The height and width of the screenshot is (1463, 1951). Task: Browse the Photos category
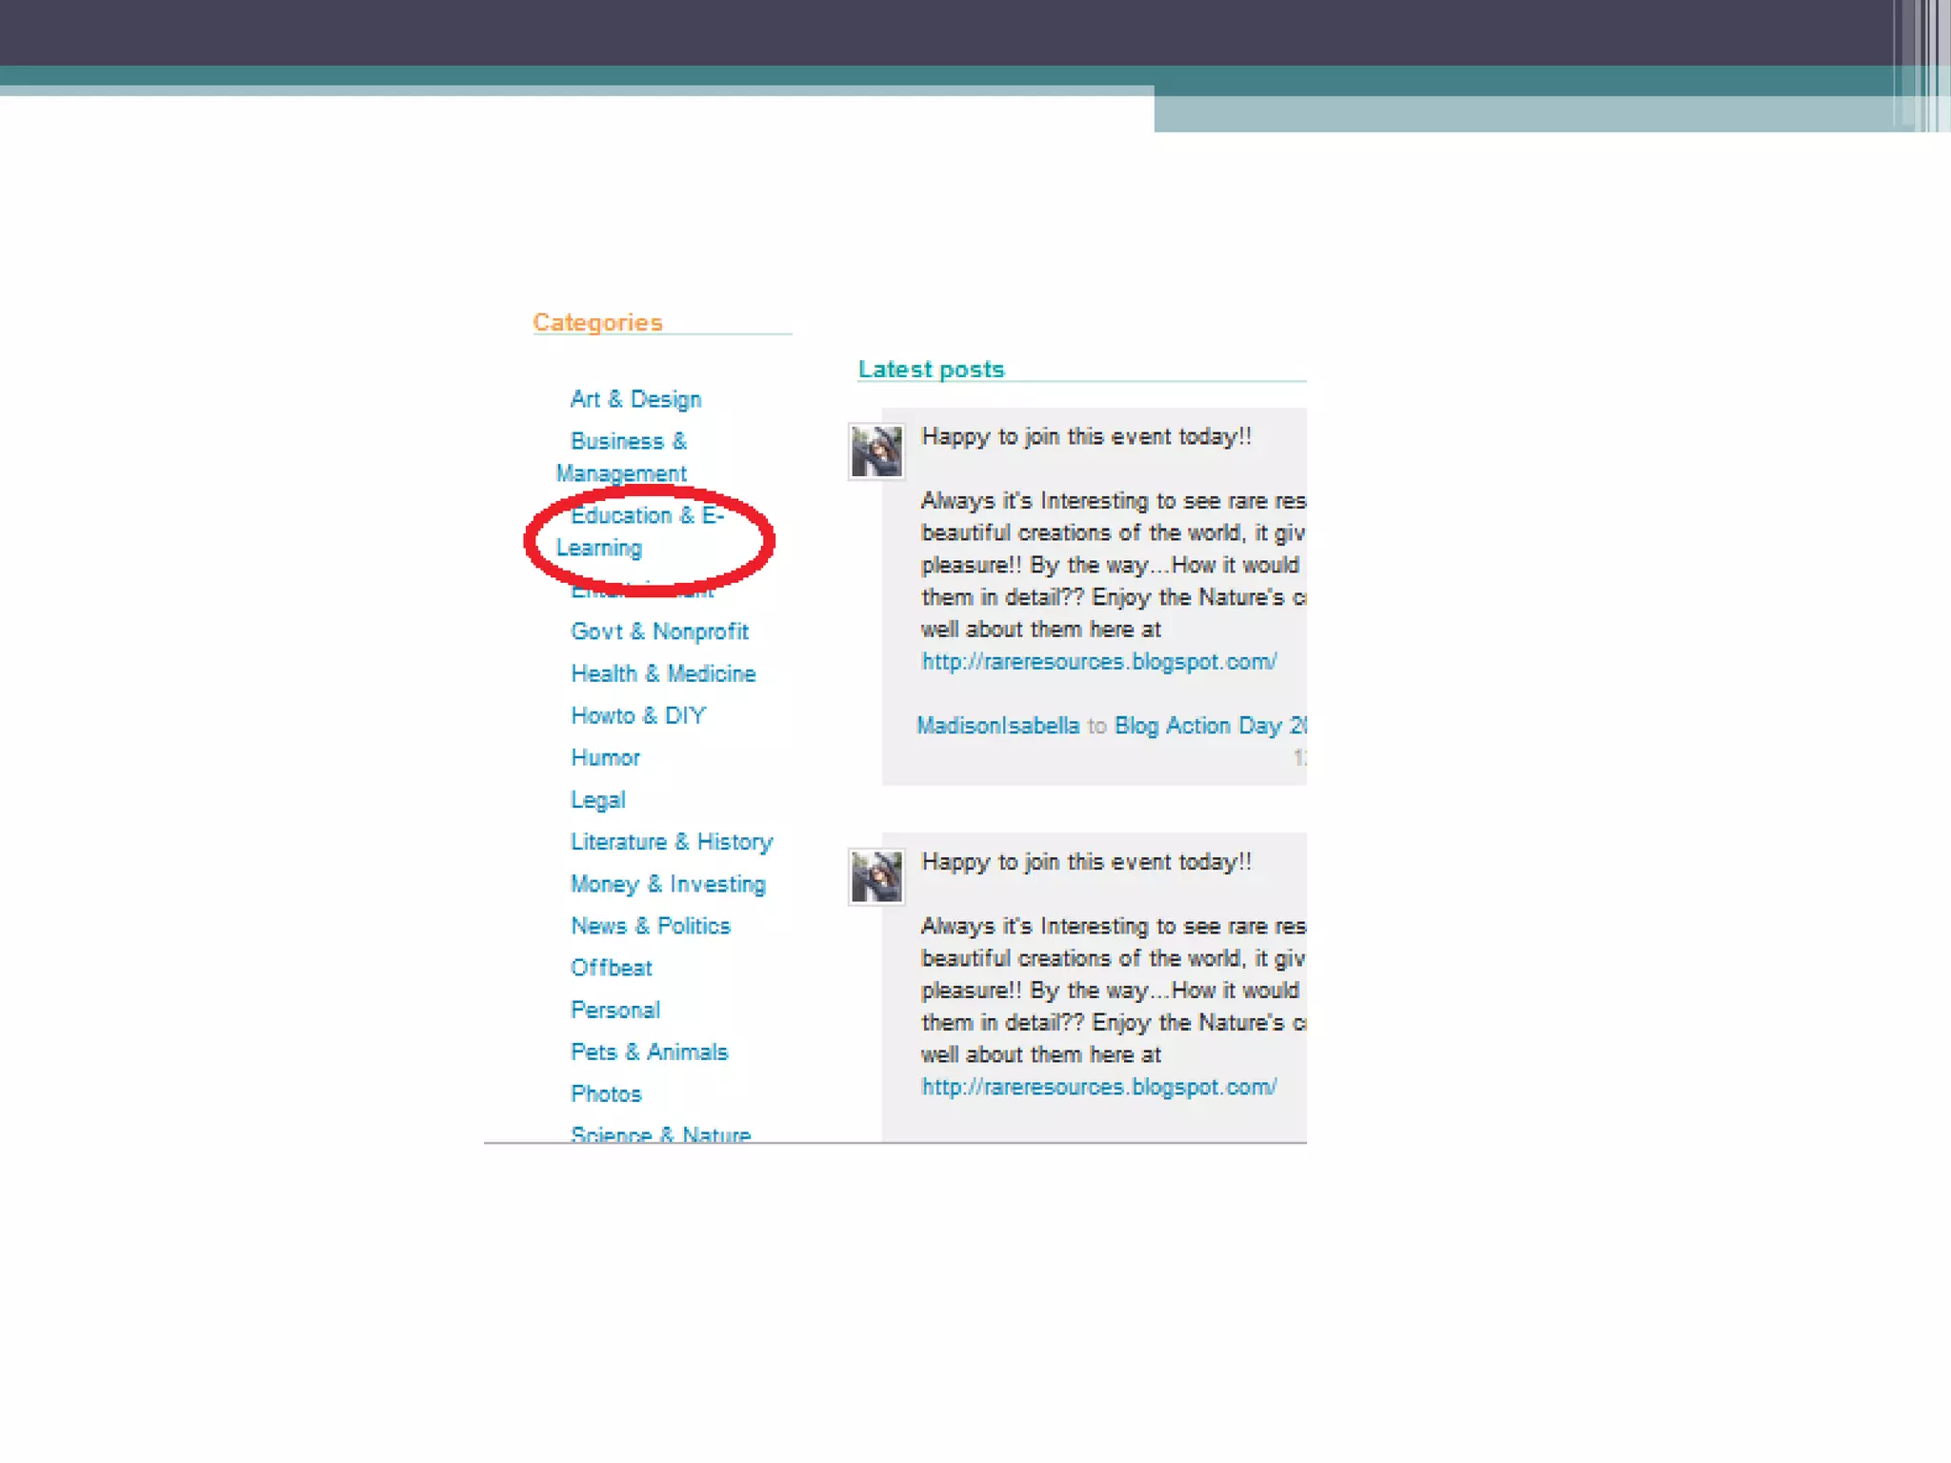click(x=606, y=1093)
